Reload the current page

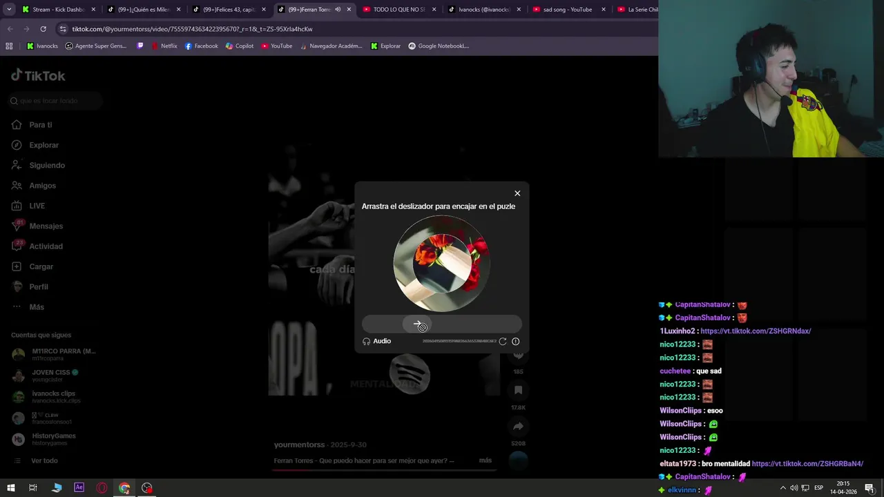tap(43, 29)
